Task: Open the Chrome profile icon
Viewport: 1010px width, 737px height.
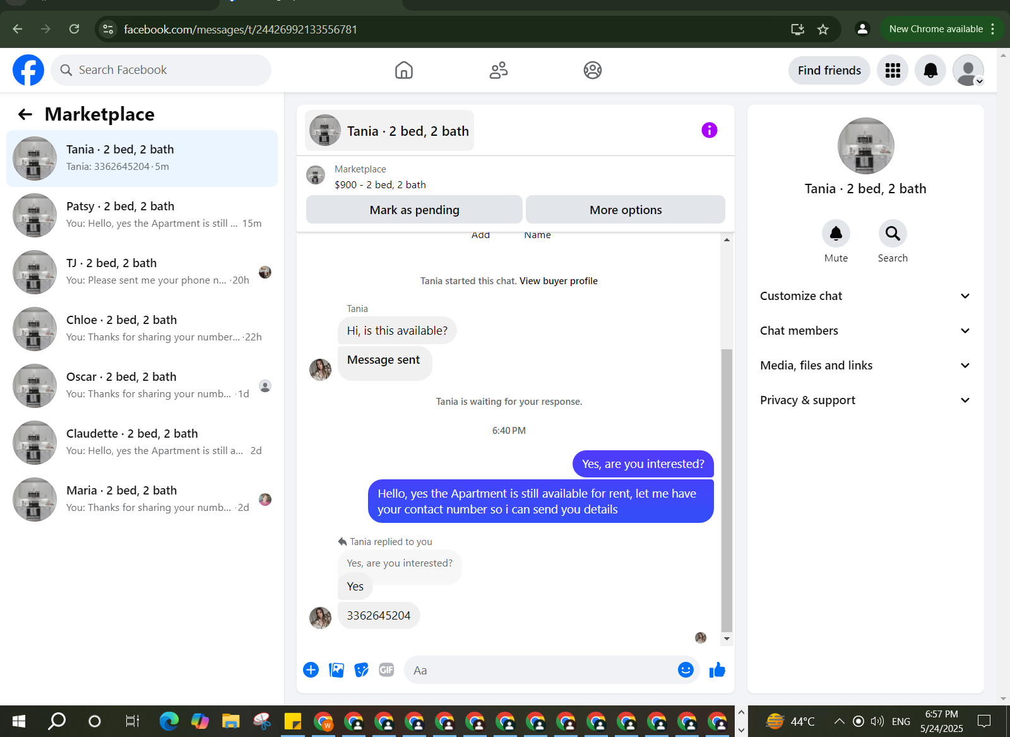Action: (862, 29)
